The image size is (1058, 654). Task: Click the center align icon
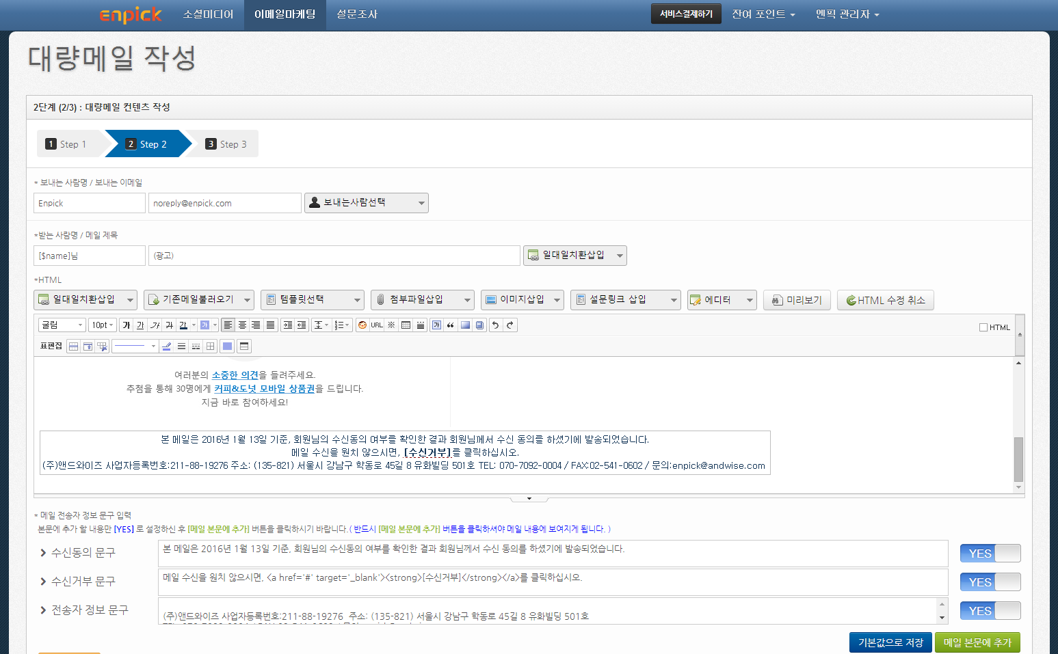click(242, 325)
